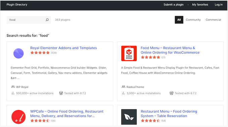Click WordPress logo in Food Menu card
Image resolution: width=228 pixels, height=127 pixels.
pos(172,93)
